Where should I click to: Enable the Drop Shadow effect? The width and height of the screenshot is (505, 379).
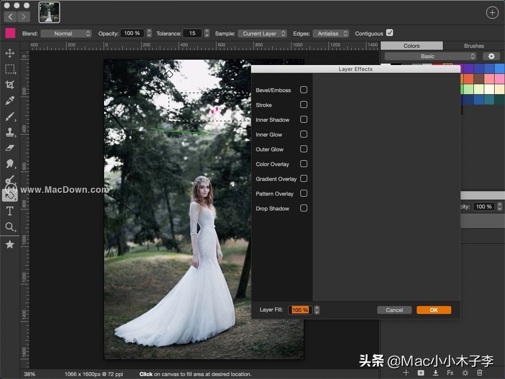(304, 208)
